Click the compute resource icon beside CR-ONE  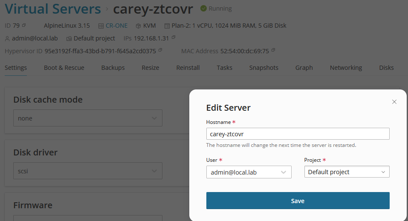click(x=101, y=26)
